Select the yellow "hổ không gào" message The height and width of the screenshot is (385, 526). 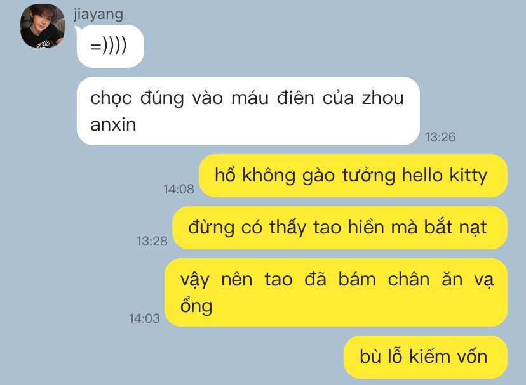click(x=353, y=176)
